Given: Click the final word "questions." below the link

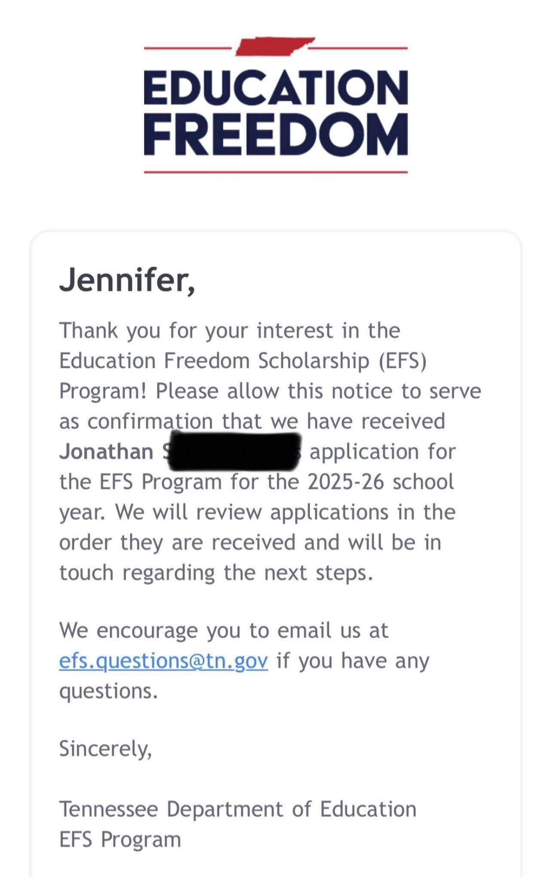Looking at the screenshot, I should pyautogui.click(x=108, y=691).
